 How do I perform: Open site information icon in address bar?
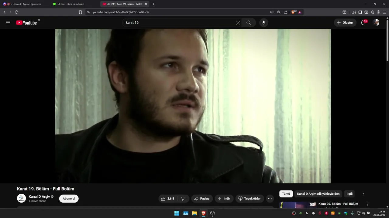(x=88, y=12)
